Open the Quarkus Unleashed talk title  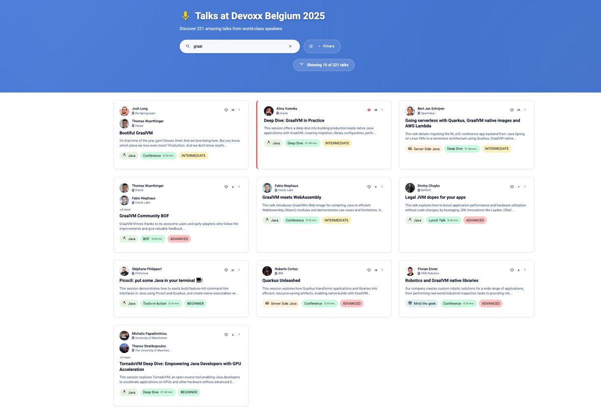coord(281,280)
